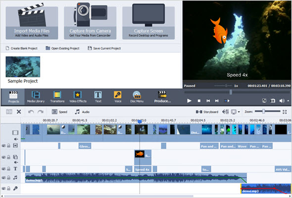Select the Glass effect clip
292x198 pixels.
pyautogui.click(x=85, y=146)
